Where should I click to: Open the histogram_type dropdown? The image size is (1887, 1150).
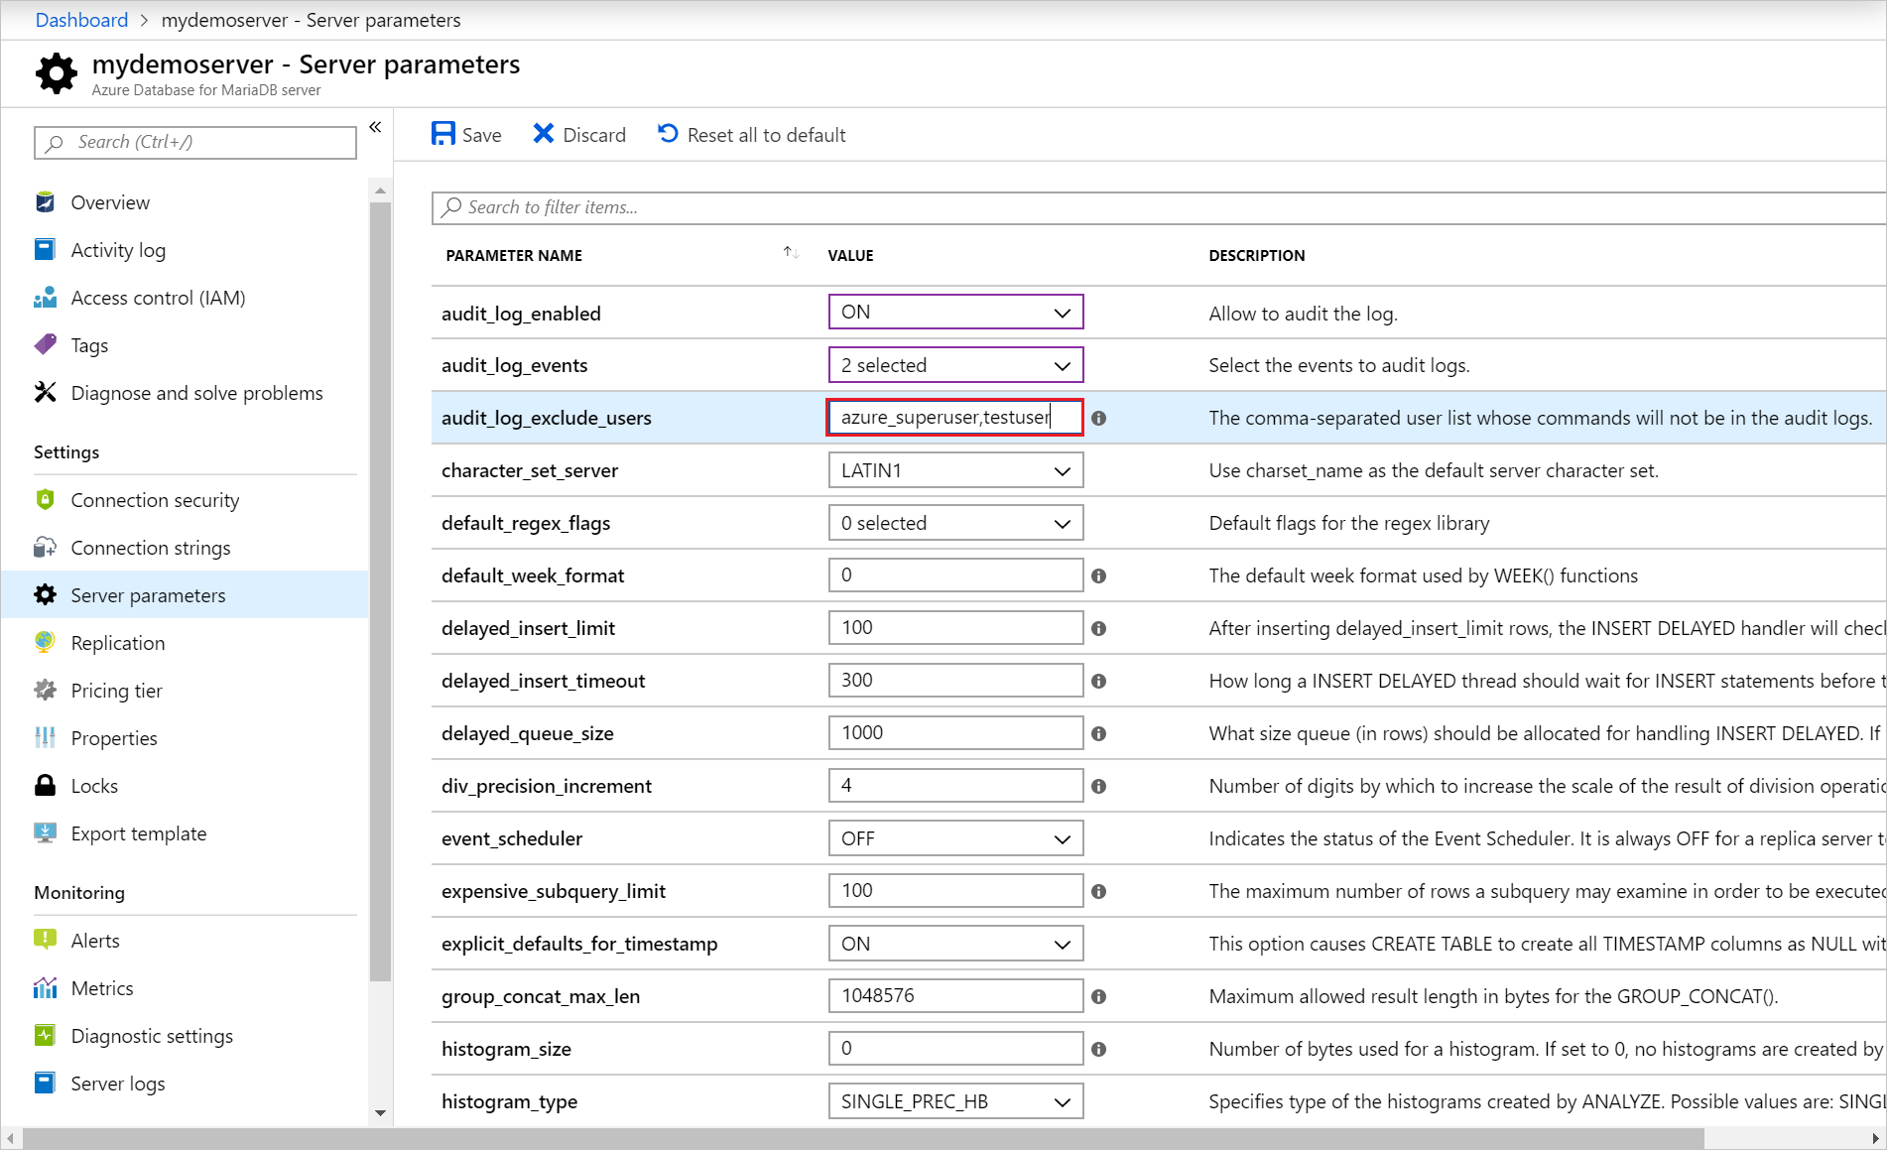tap(954, 1102)
